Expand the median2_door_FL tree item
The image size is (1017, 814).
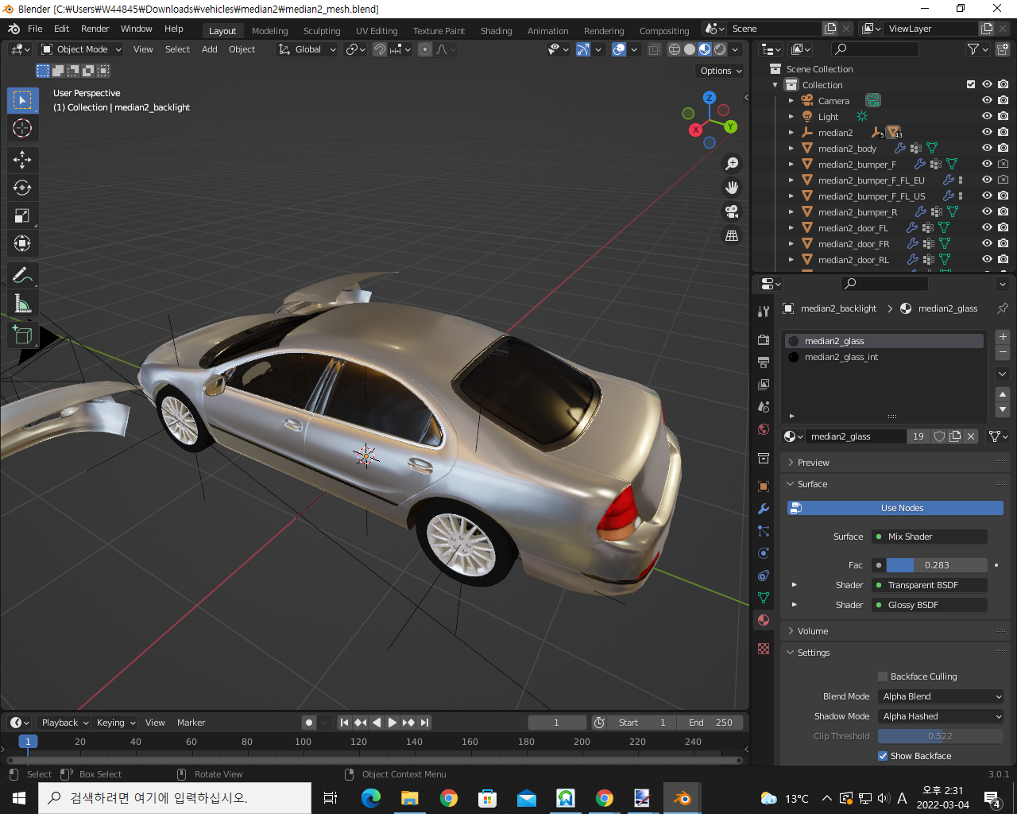coord(791,228)
